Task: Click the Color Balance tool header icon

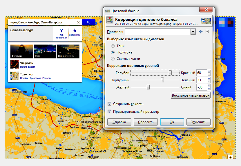Action: (110, 20)
